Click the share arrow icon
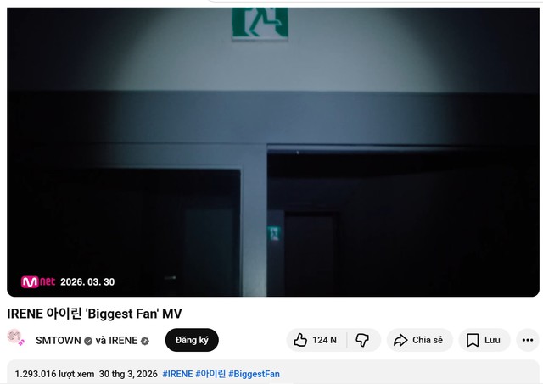 point(400,340)
